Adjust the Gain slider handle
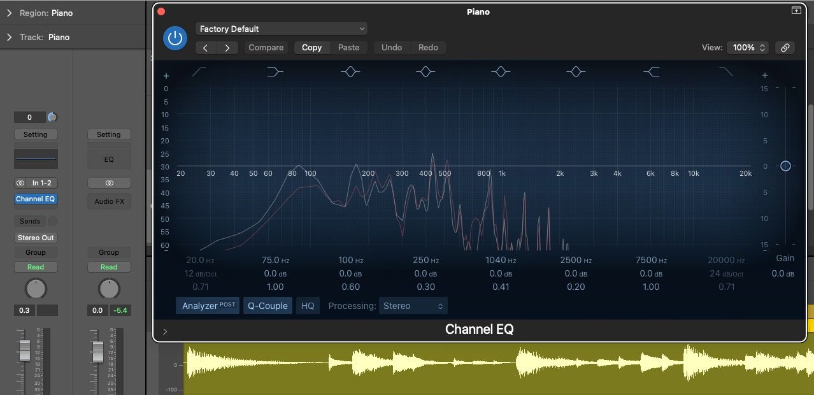Viewport: 814px width, 395px height. 785,166
